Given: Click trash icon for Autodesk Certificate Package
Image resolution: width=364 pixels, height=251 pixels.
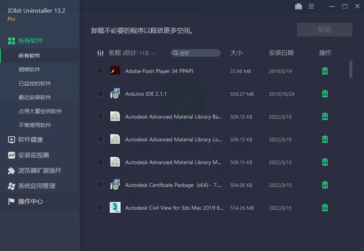Looking at the screenshot, I should click(325, 185).
